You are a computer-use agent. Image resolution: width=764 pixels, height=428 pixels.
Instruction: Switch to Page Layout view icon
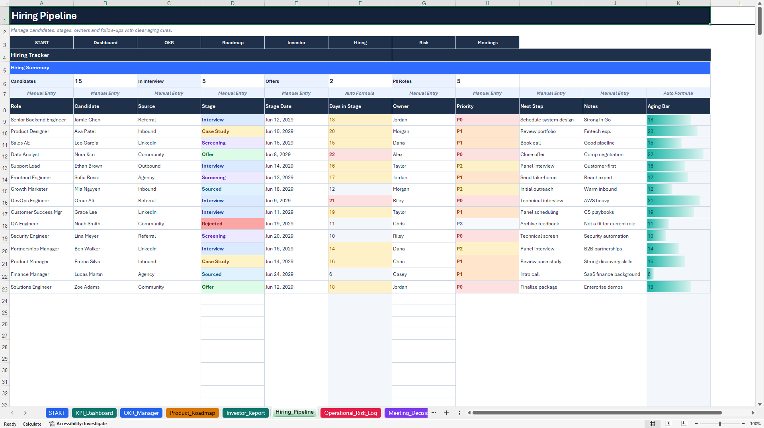click(668, 424)
